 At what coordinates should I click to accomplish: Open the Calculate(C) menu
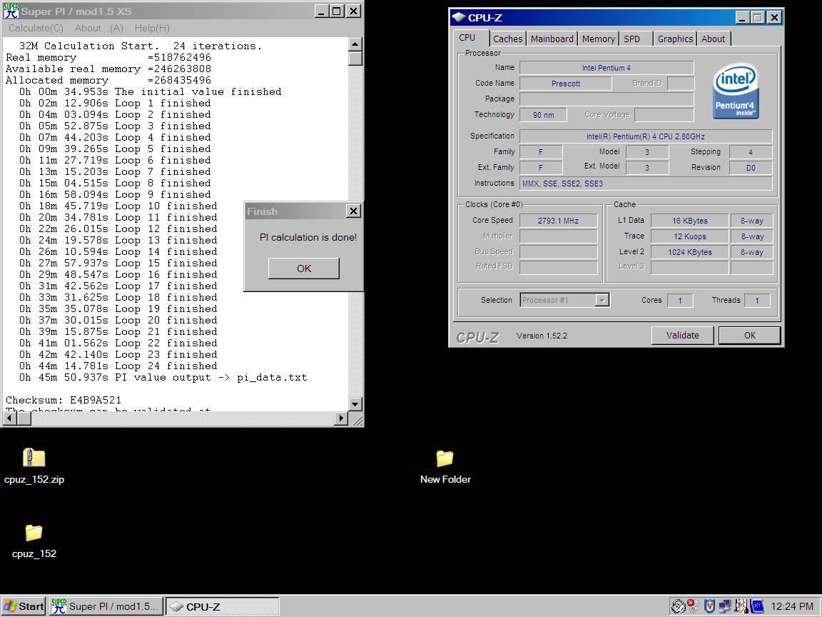pos(36,29)
